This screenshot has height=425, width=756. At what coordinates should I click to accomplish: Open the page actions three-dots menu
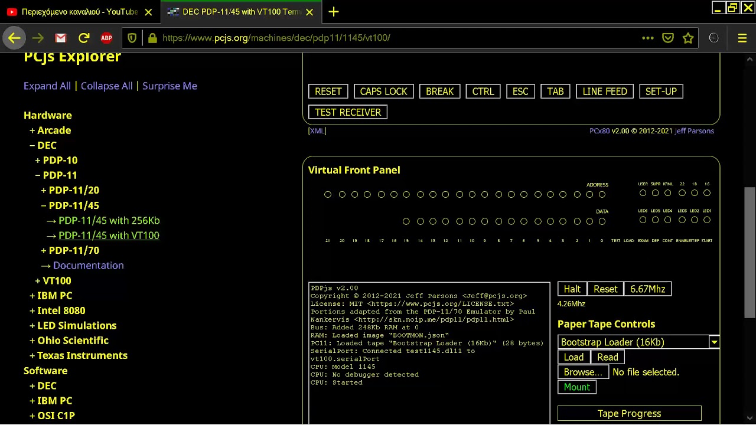click(x=648, y=38)
